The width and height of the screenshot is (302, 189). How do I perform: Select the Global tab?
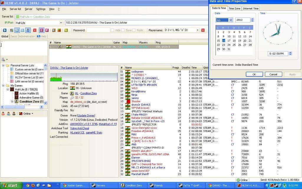[5, 36]
